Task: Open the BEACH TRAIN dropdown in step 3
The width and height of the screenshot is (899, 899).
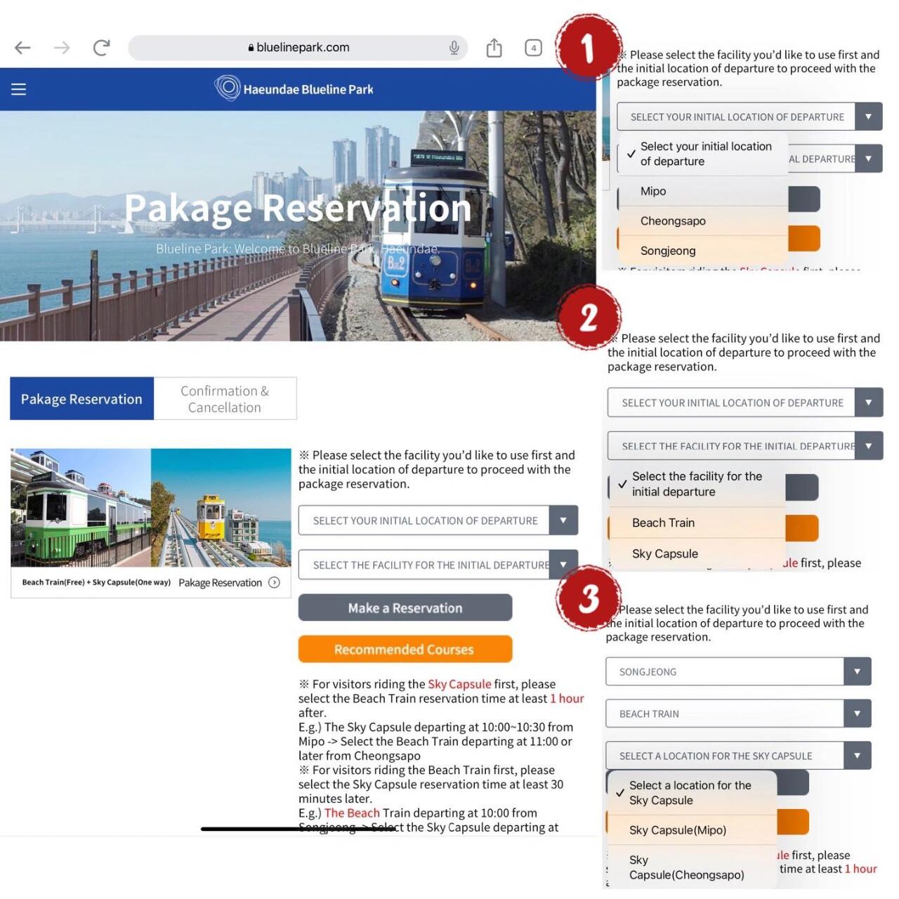Action: 738,714
